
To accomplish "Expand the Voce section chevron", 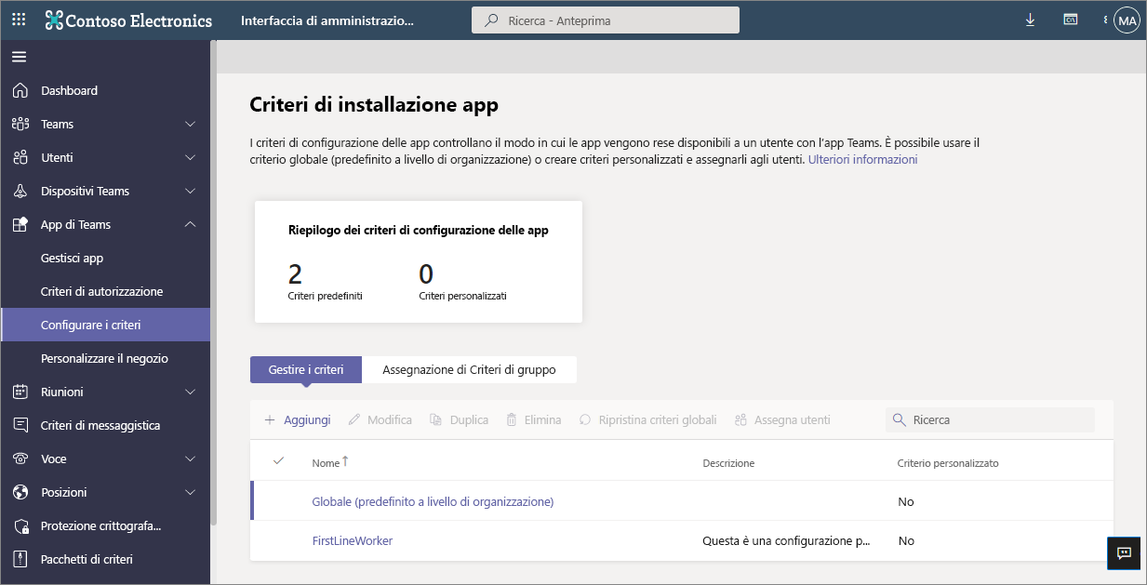I will [x=191, y=459].
